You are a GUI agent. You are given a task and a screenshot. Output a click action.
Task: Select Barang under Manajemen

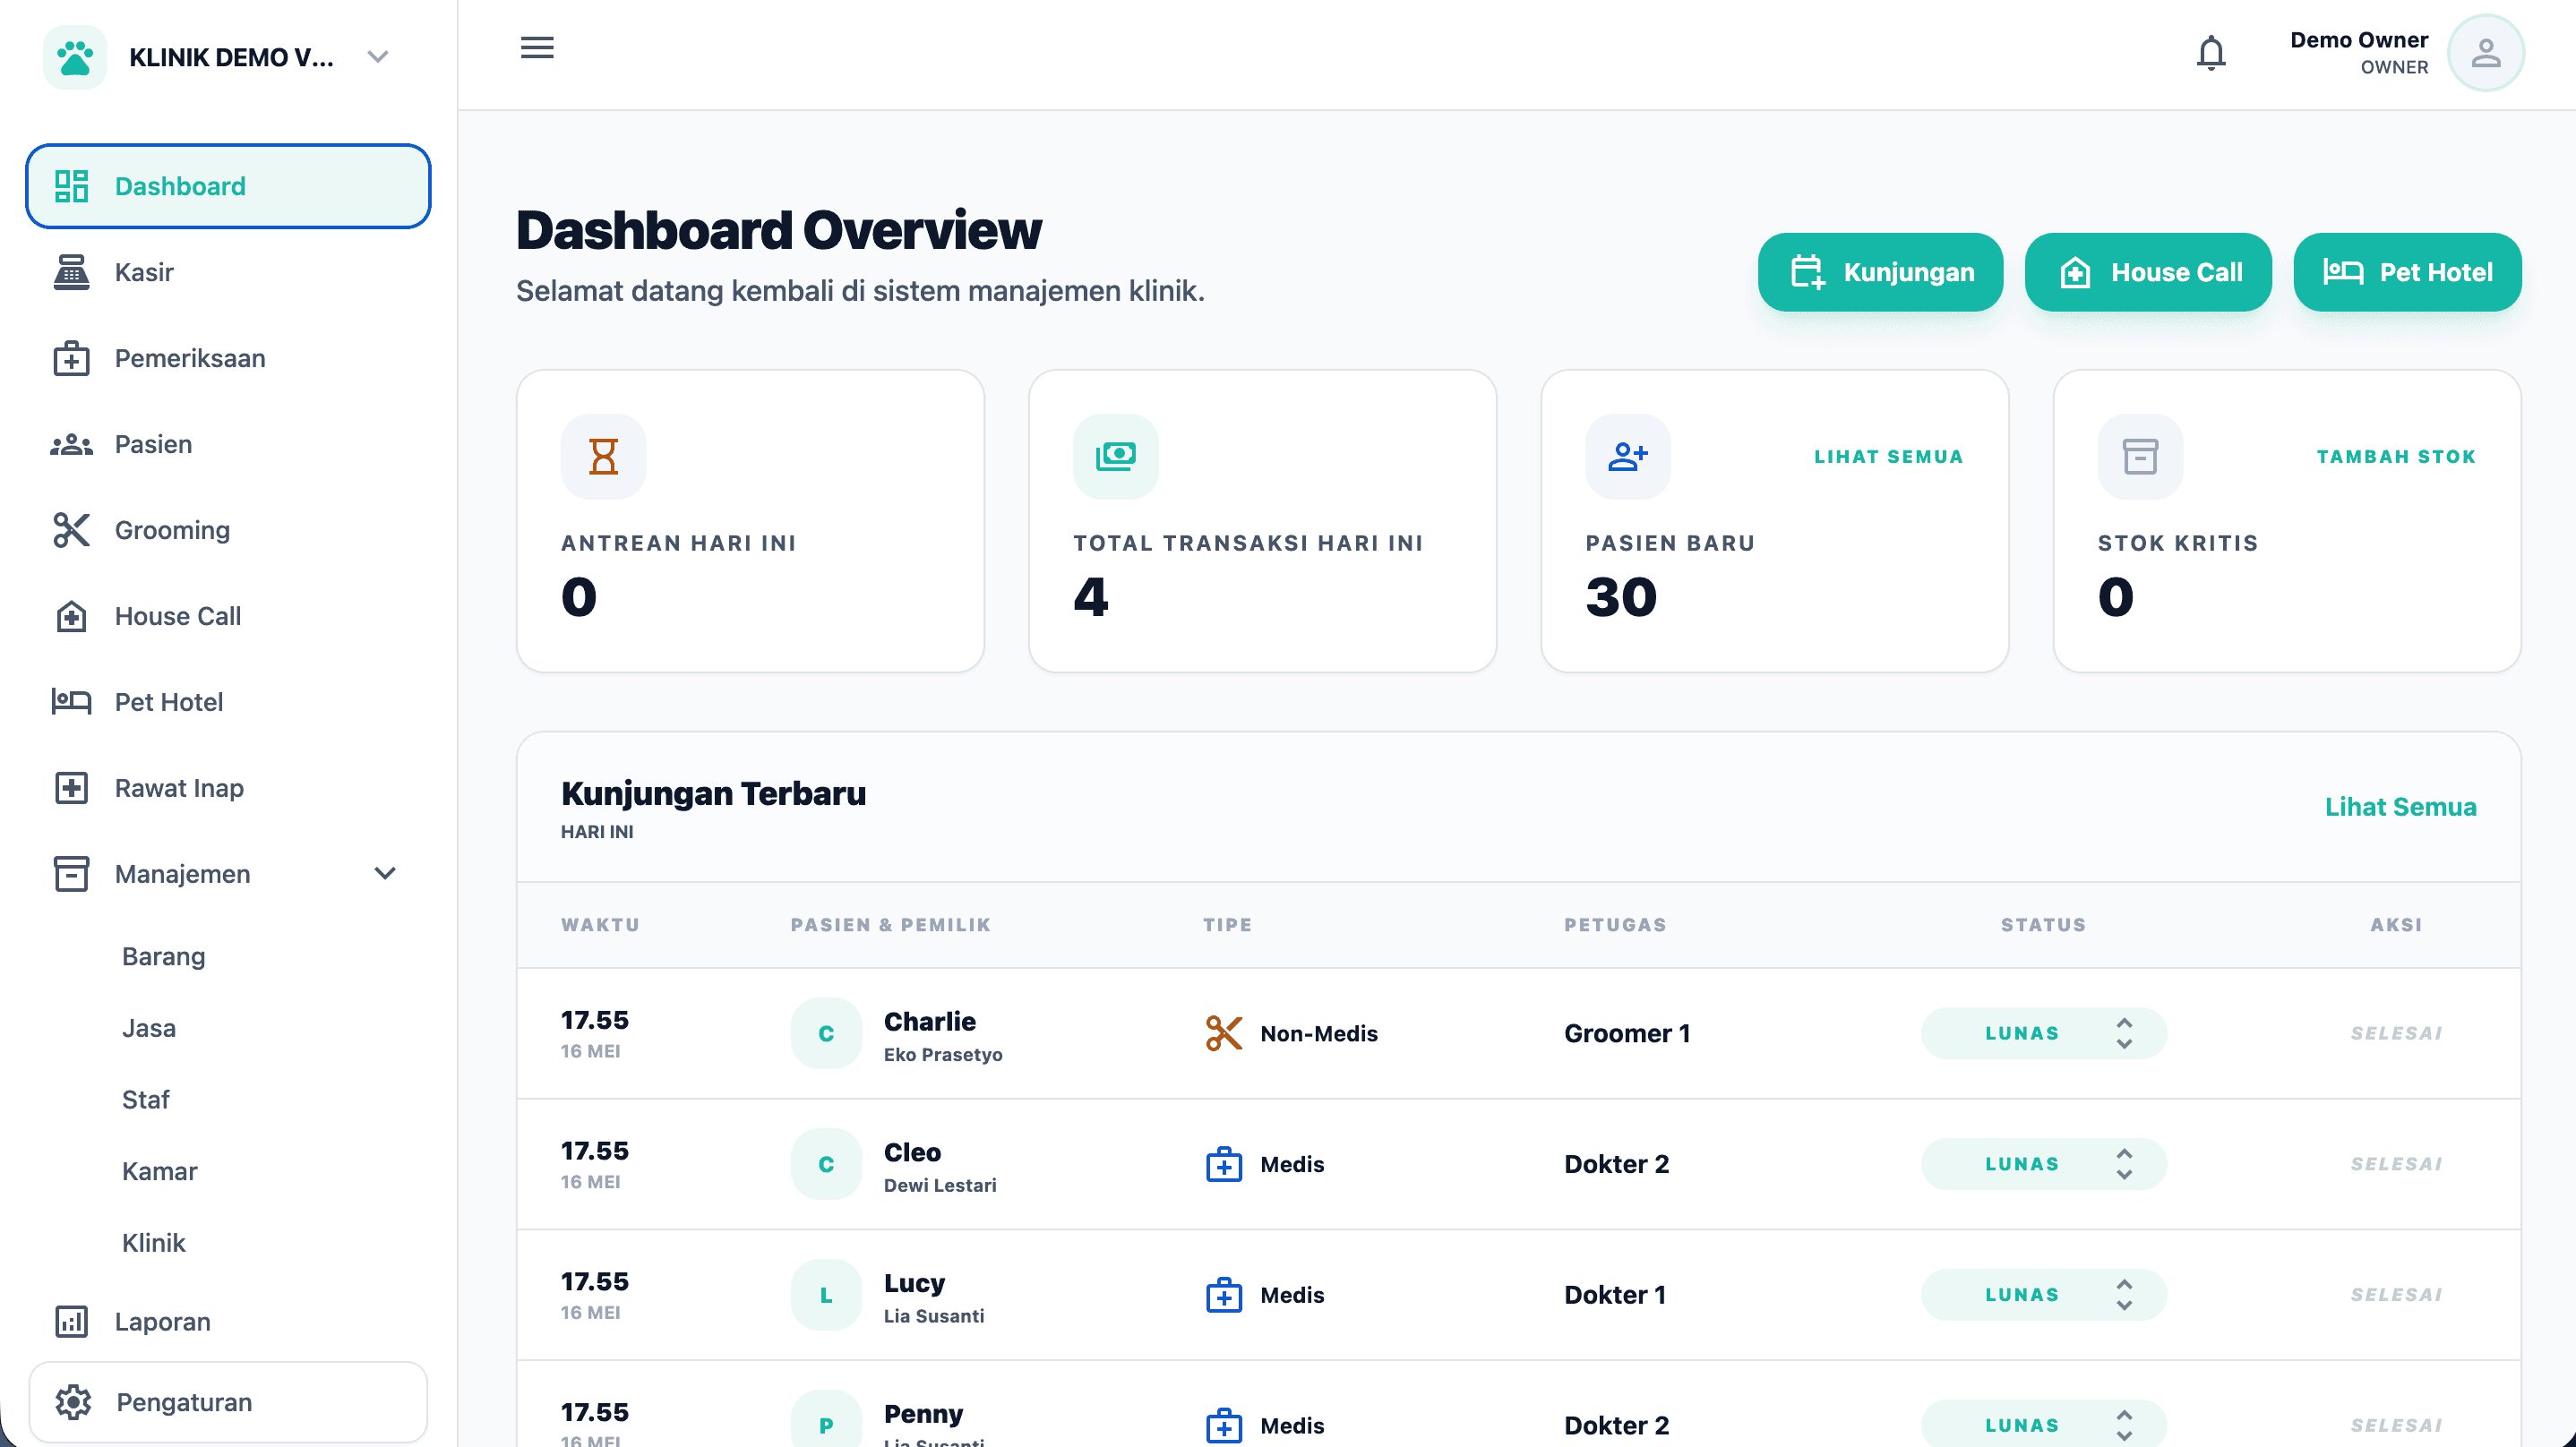pos(164,957)
